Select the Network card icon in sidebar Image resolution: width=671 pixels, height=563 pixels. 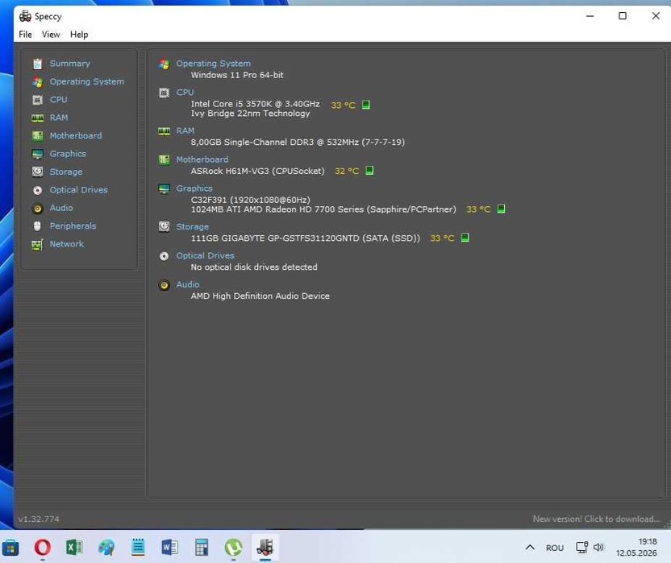37,245
